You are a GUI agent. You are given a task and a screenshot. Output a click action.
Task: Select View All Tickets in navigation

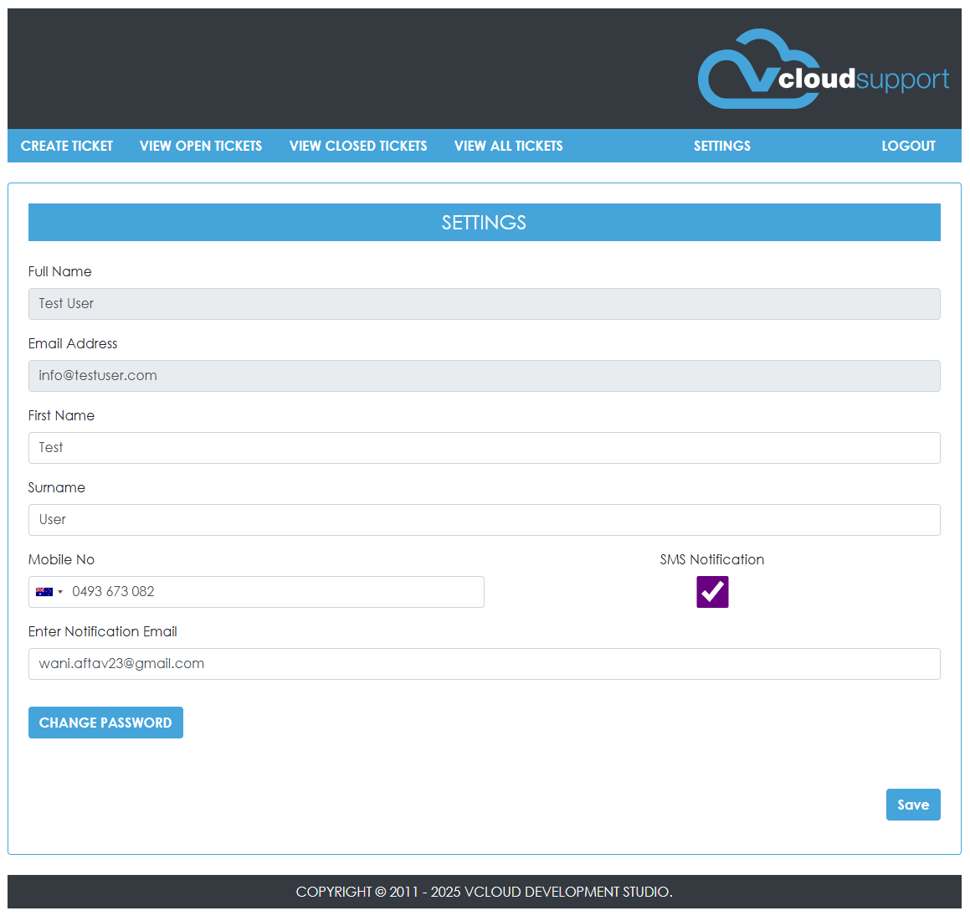tap(508, 146)
